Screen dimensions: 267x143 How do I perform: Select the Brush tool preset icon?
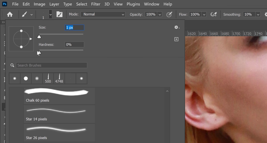[24, 15]
